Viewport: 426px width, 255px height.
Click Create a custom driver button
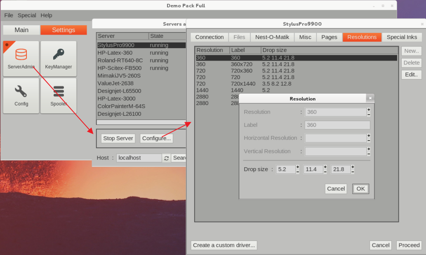tap(224, 245)
